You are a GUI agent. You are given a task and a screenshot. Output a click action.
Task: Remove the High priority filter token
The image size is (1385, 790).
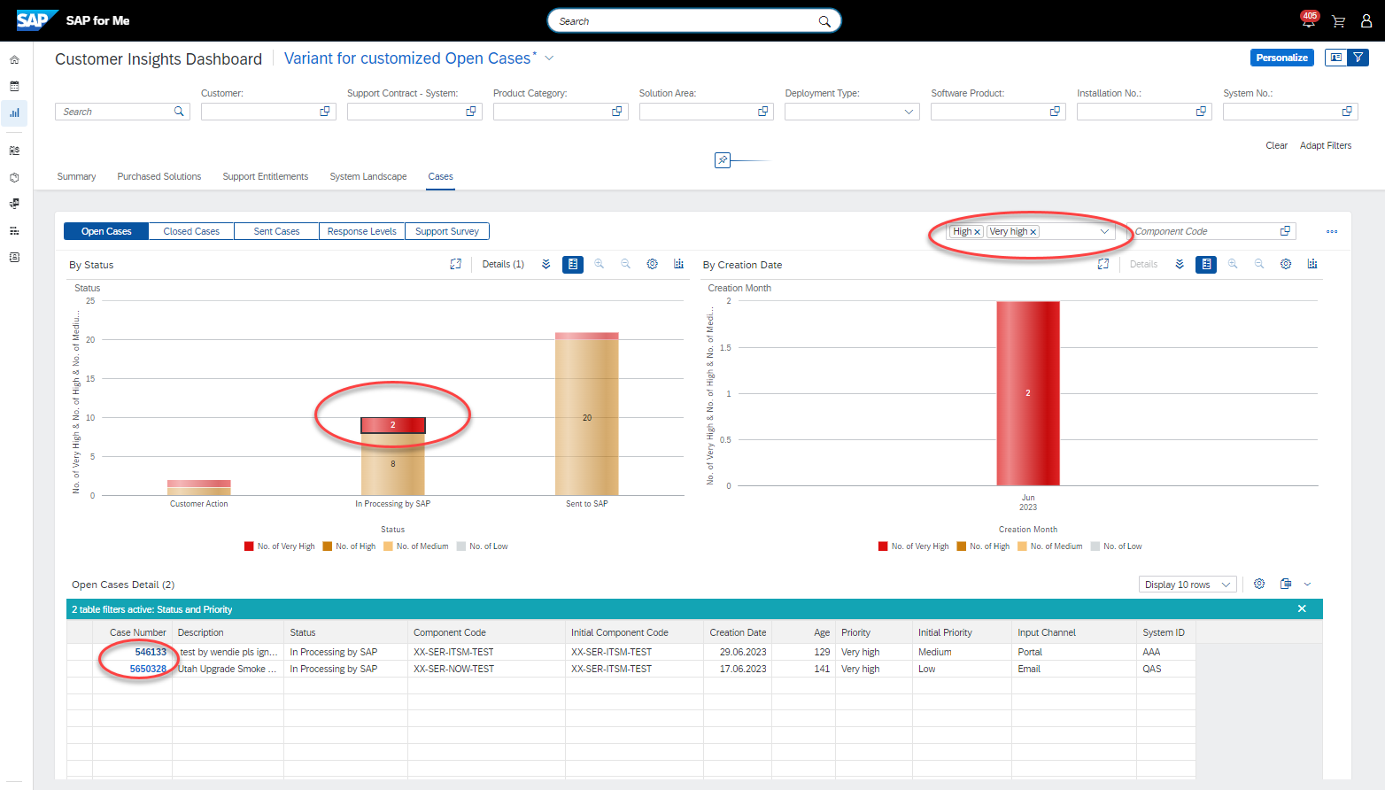pos(977,232)
